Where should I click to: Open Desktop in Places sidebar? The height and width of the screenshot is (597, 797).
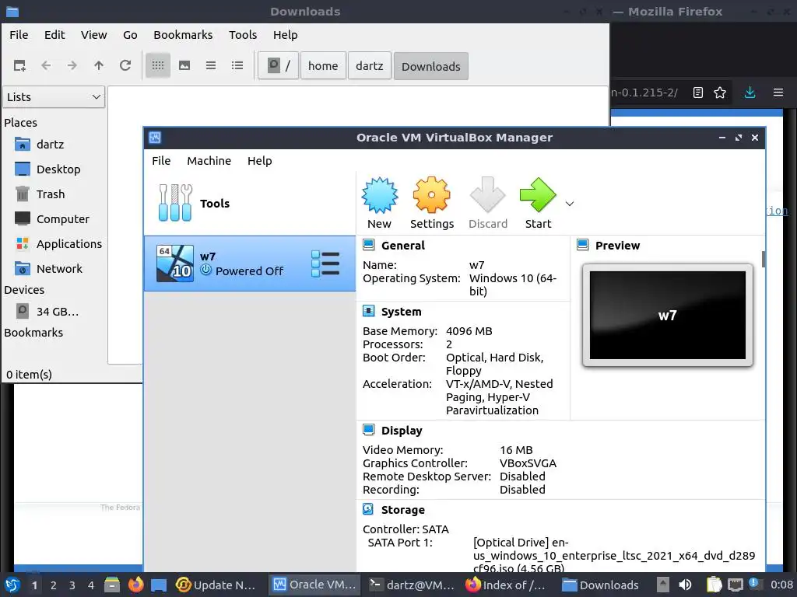(x=47, y=169)
